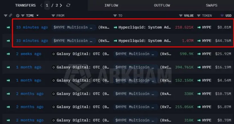Go to previous transfers page arrow
The height and width of the screenshot is (124, 234).
tap(41, 5)
